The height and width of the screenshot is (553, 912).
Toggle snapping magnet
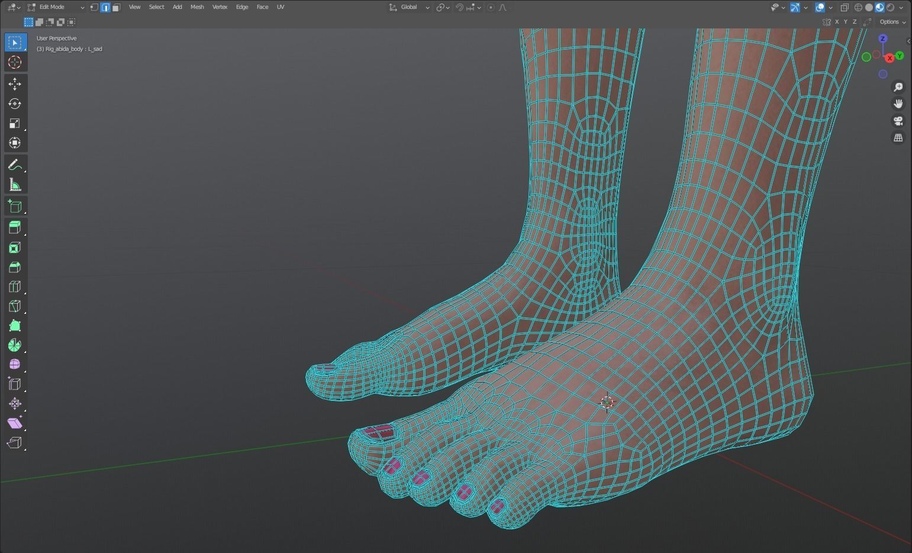[459, 7]
